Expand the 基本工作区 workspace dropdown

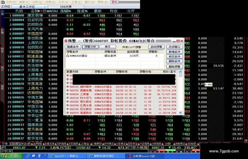(x=45, y=7)
